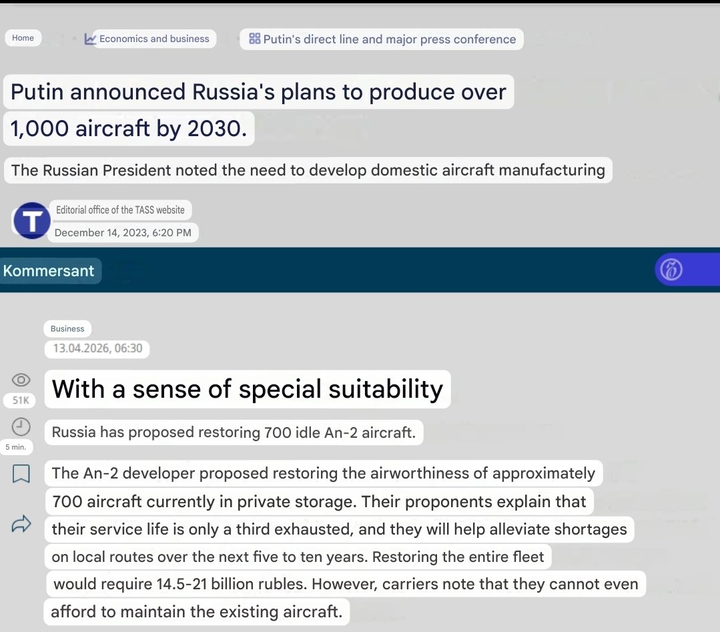720x632 pixels.
Task: Click the clock reading-time icon
Action: (21, 426)
